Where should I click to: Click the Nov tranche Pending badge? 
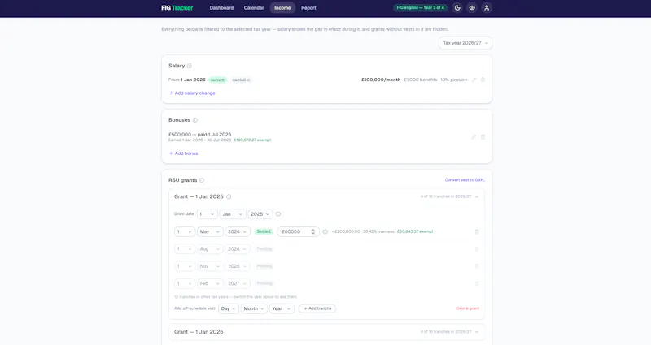click(x=264, y=266)
